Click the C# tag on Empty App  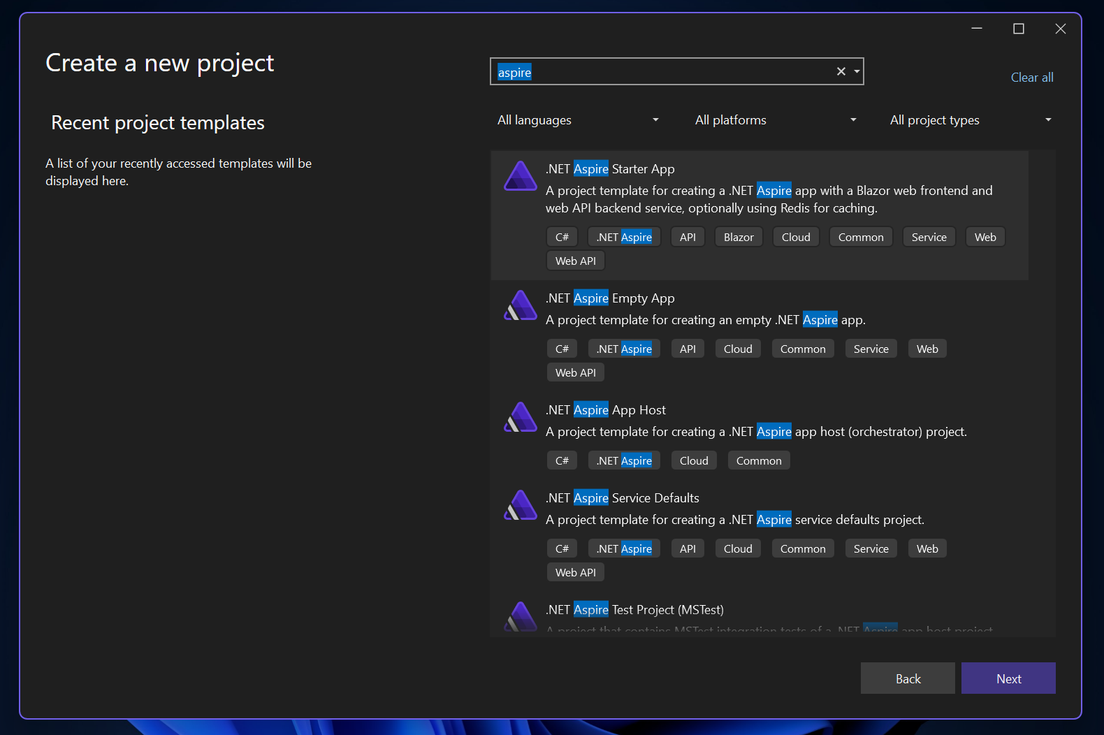coord(562,349)
